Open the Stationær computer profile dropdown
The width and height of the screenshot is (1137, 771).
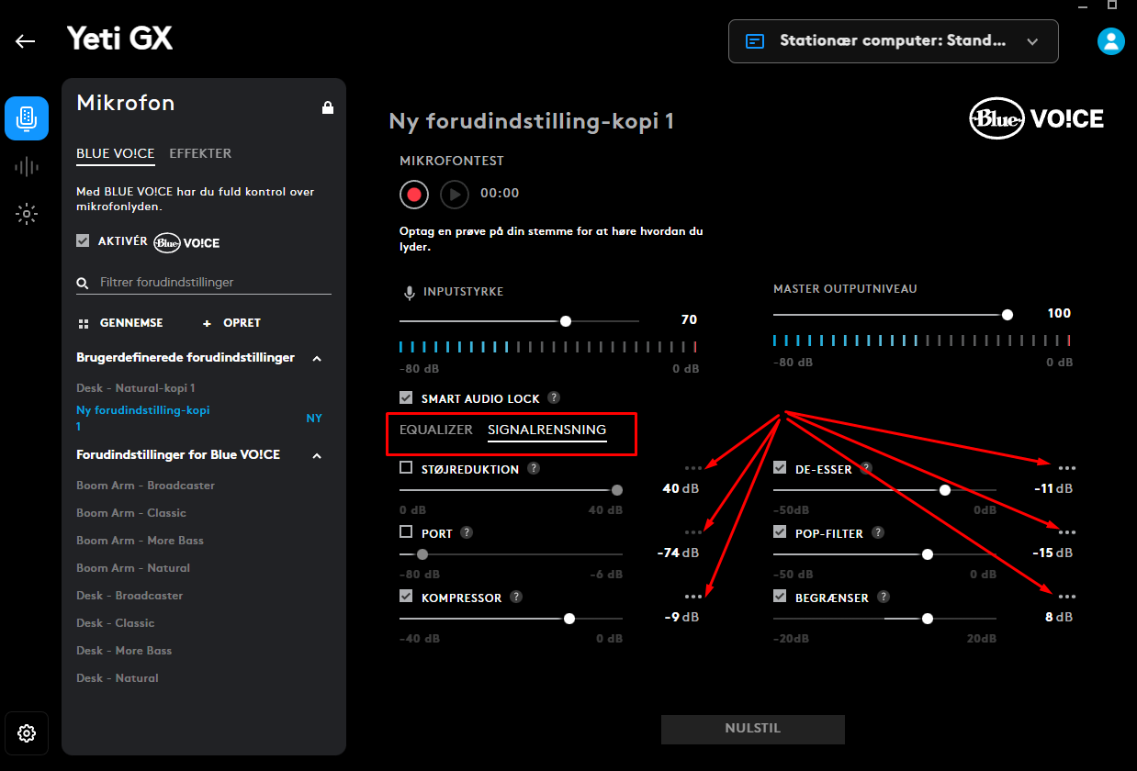(893, 41)
